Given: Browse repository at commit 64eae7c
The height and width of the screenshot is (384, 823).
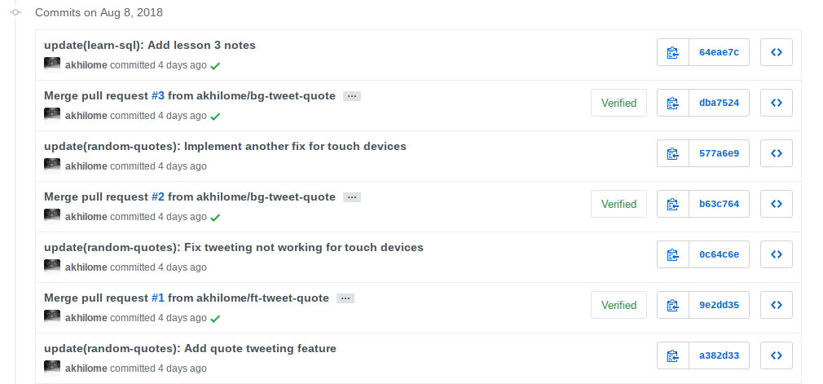Looking at the screenshot, I should pyautogui.click(x=777, y=53).
